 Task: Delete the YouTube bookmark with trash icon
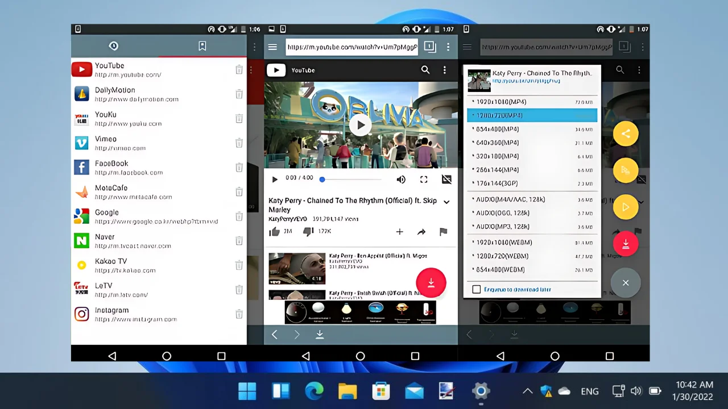pos(239,70)
